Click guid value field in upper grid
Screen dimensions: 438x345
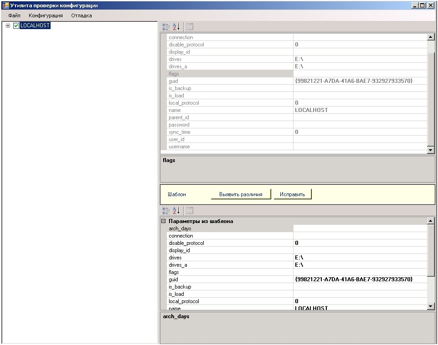coord(360,81)
